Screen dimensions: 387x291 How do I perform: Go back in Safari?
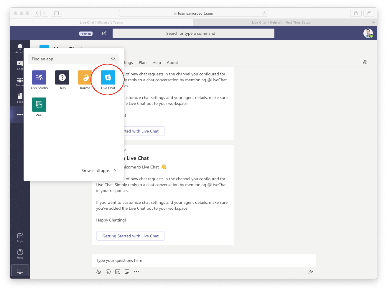[37, 13]
